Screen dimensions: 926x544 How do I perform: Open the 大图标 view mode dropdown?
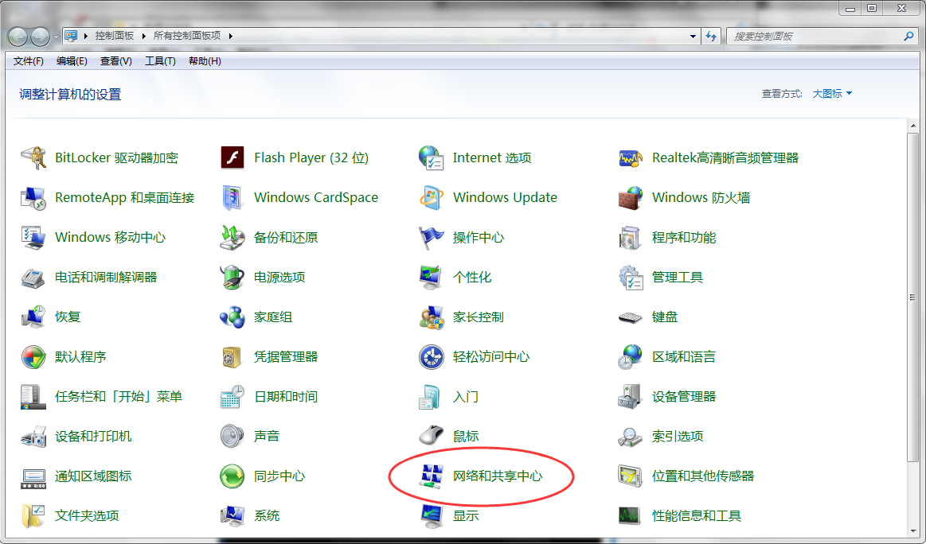point(832,94)
